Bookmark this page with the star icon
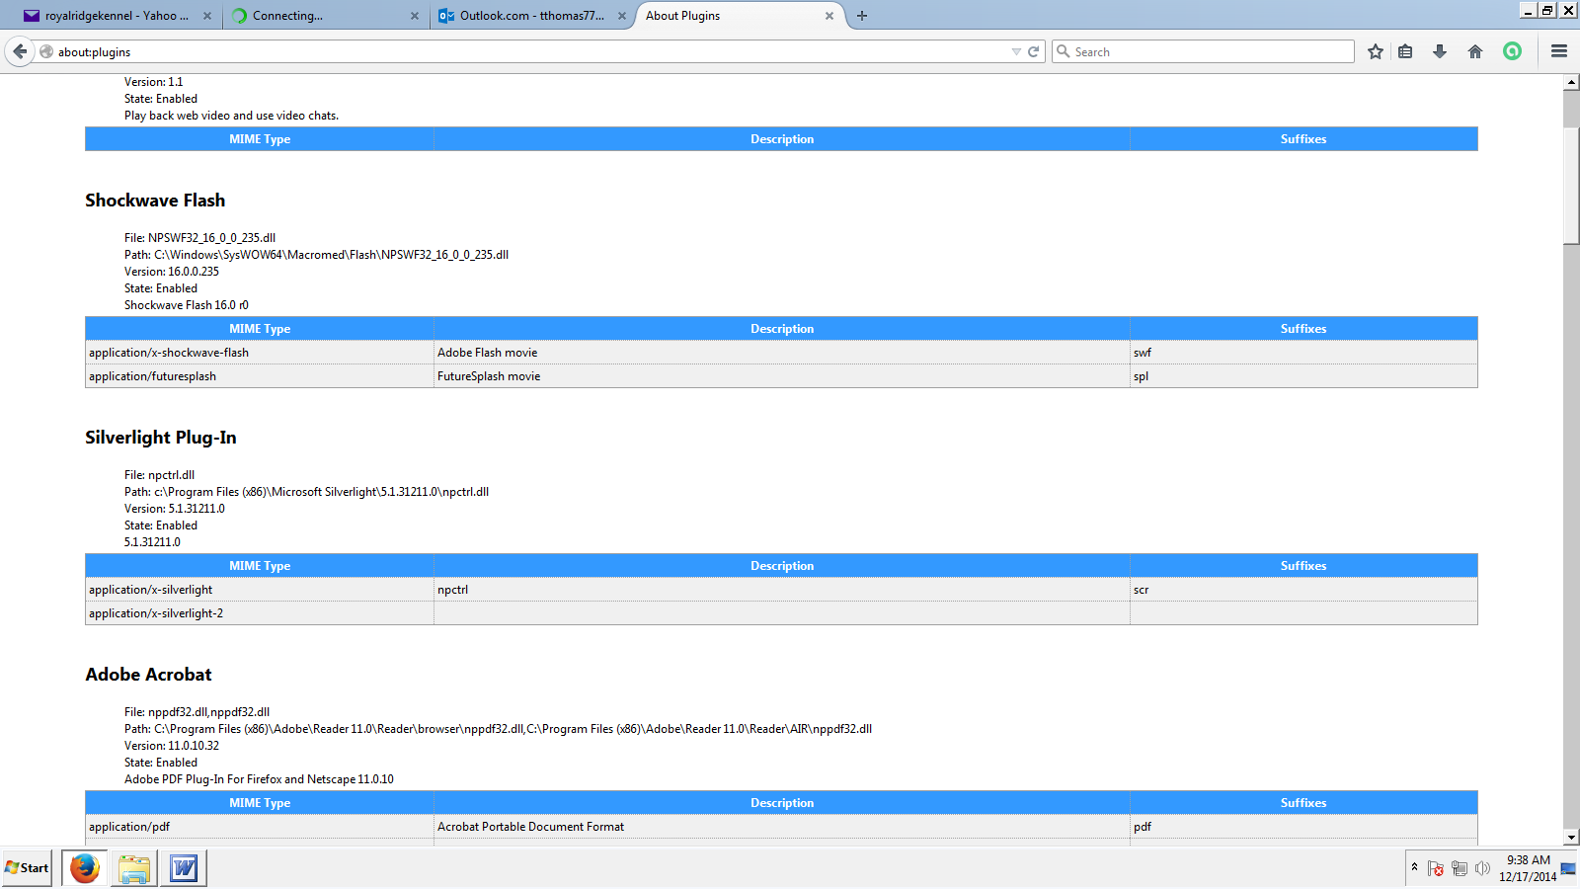Image resolution: width=1580 pixels, height=889 pixels. pyautogui.click(x=1375, y=51)
